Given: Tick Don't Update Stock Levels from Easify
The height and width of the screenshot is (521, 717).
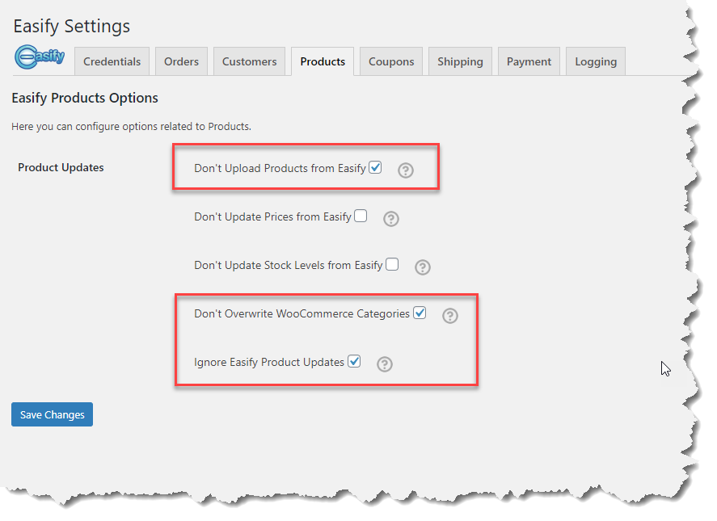Looking at the screenshot, I should [x=392, y=264].
